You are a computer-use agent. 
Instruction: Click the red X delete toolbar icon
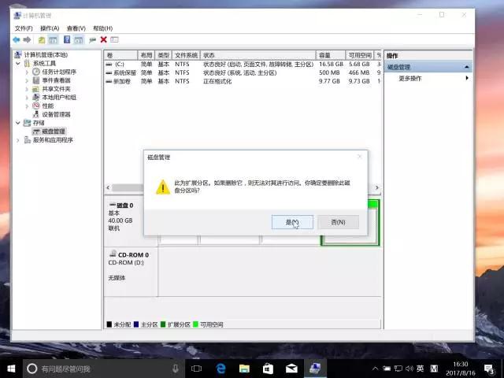pyautogui.click(x=103, y=39)
